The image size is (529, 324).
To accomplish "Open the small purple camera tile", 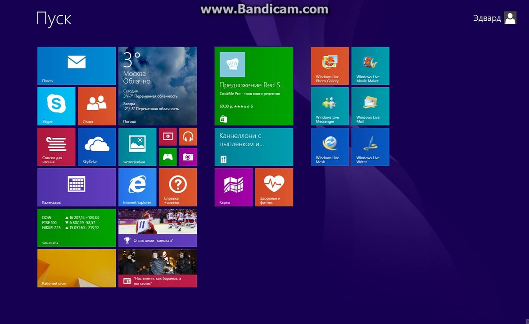I will [188, 157].
